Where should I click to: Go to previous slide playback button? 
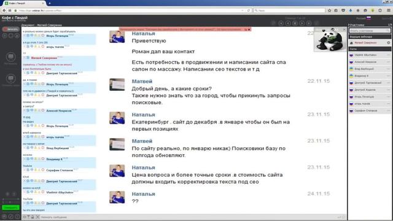point(288,23)
